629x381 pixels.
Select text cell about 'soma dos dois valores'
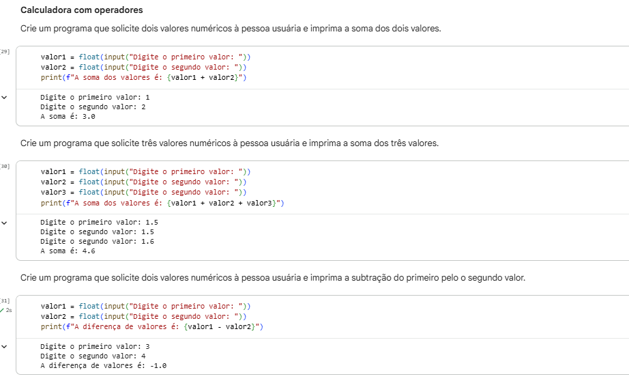tap(231, 29)
